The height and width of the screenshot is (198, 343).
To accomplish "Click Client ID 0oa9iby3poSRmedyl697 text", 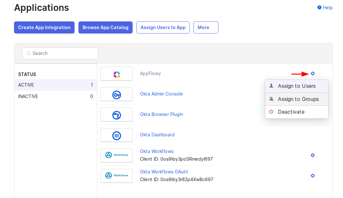I will pos(176,159).
